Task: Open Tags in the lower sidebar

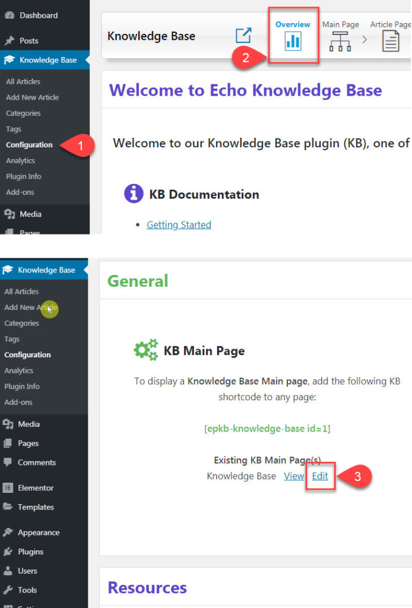Action: (x=12, y=339)
